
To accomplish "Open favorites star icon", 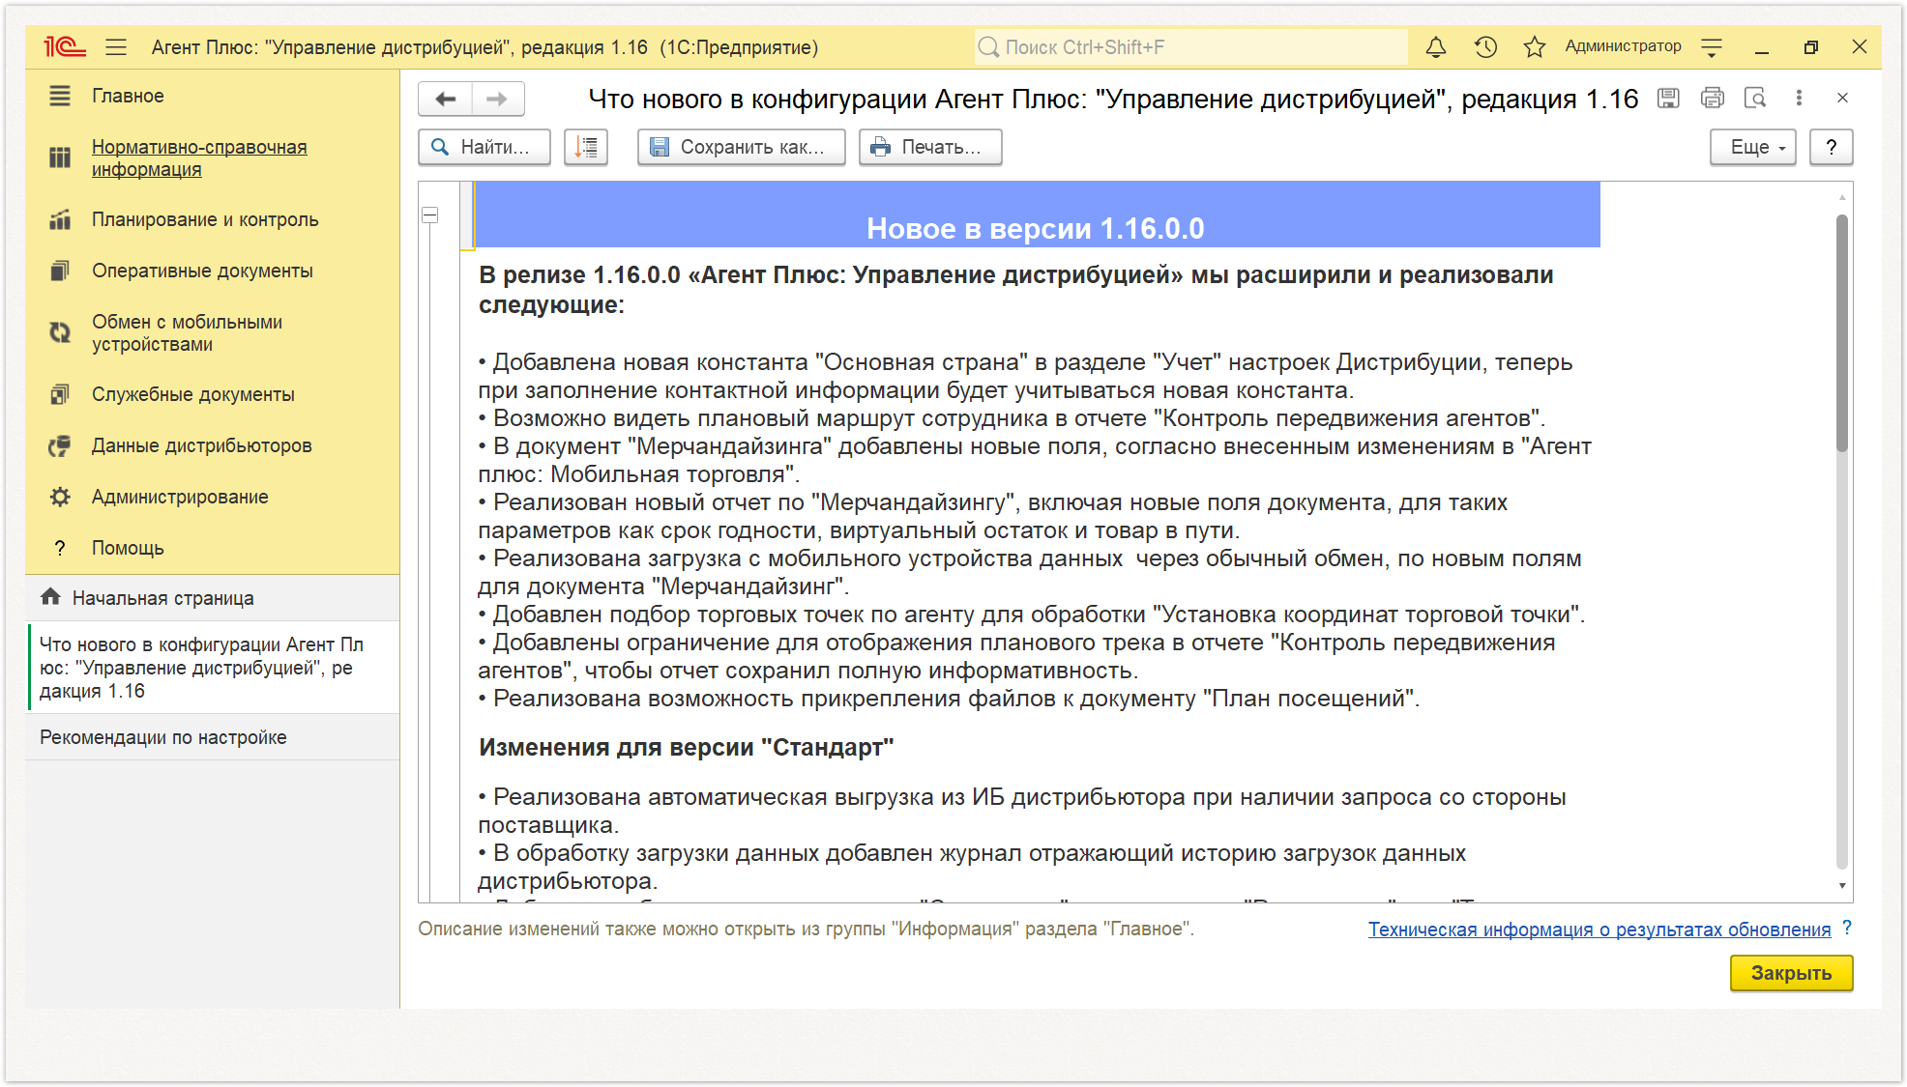I will click(x=1535, y=46).
